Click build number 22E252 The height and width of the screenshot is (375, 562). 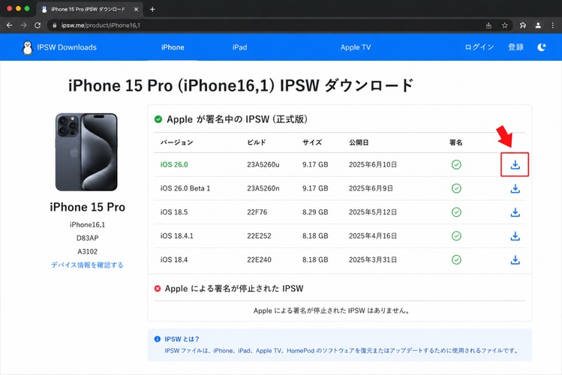click(259, 236)
